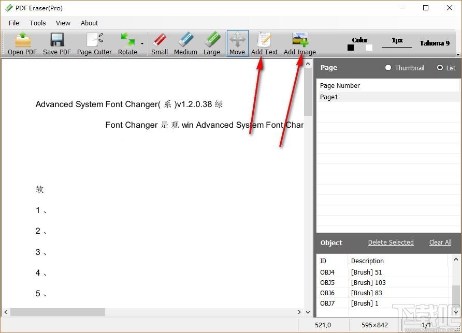Click the Open PDF toolbar icon
Image resolution: width=462 pixels, height=333 pixels.
22,40
